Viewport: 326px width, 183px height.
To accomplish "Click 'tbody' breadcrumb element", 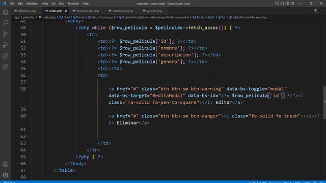I will coord(201,17).
